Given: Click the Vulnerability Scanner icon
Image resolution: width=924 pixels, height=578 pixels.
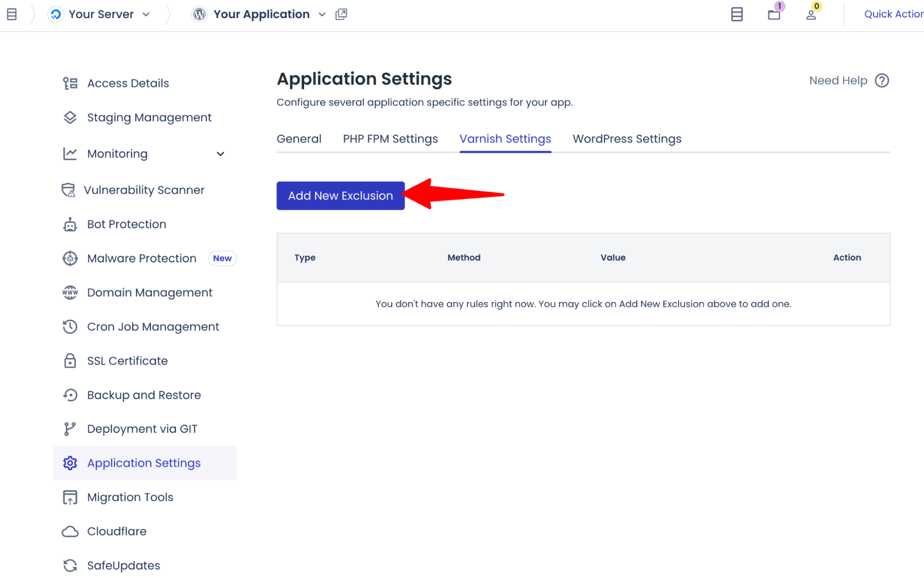Looking at the screenshot, I should click(69, 190).
